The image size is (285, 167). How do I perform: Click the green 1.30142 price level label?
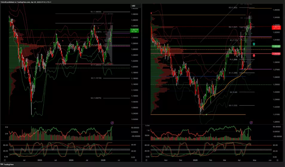pyautogui.click(x=276, y=47)
